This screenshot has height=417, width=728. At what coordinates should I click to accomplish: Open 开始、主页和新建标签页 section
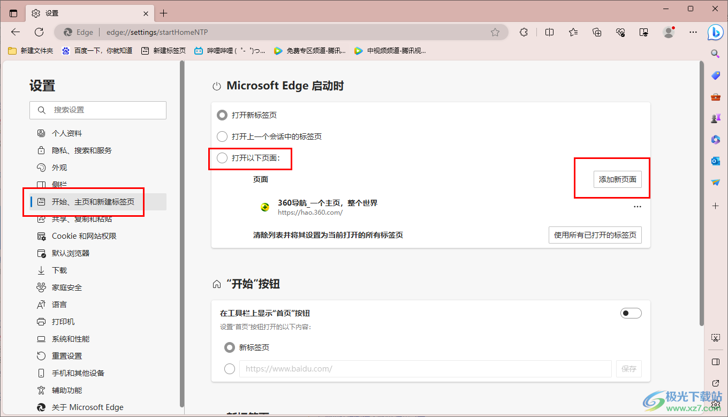pyautogui.click(x=98, y=202)
